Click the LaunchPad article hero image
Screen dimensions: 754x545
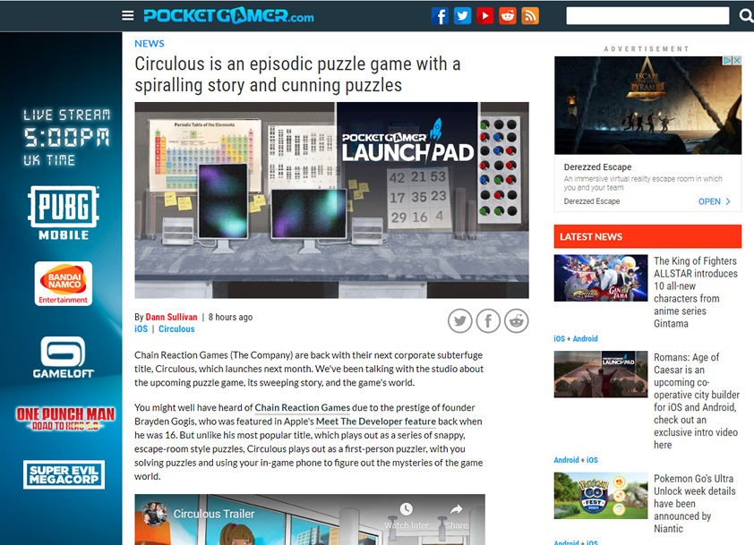tap(332, 200)
